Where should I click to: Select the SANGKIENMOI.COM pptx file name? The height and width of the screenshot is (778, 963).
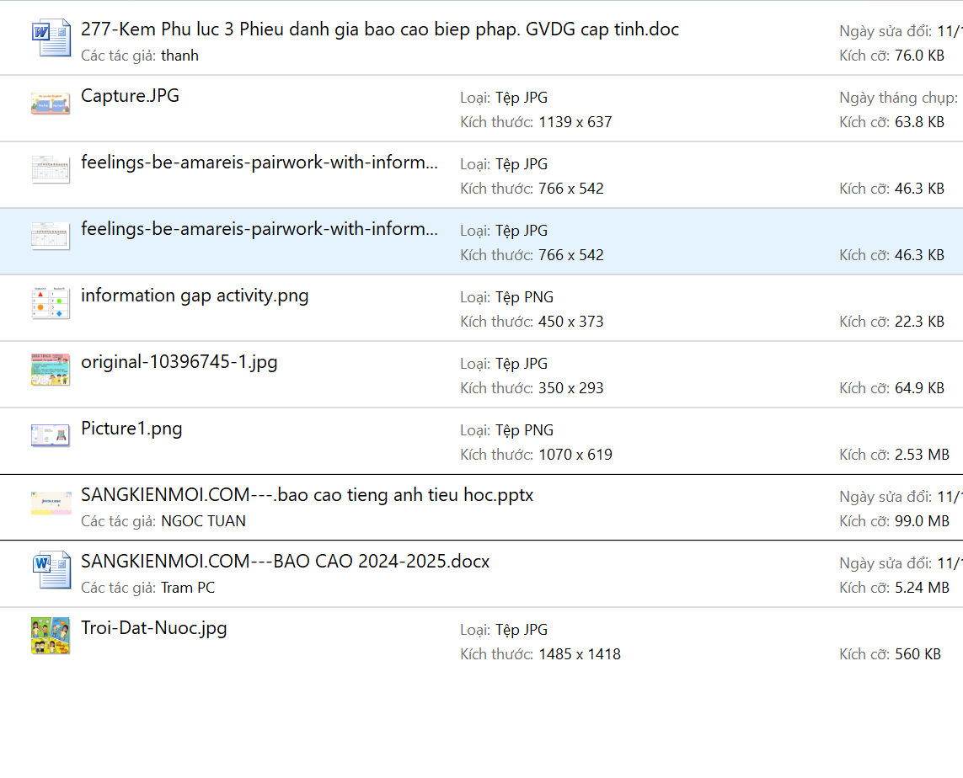click(307, 495)
